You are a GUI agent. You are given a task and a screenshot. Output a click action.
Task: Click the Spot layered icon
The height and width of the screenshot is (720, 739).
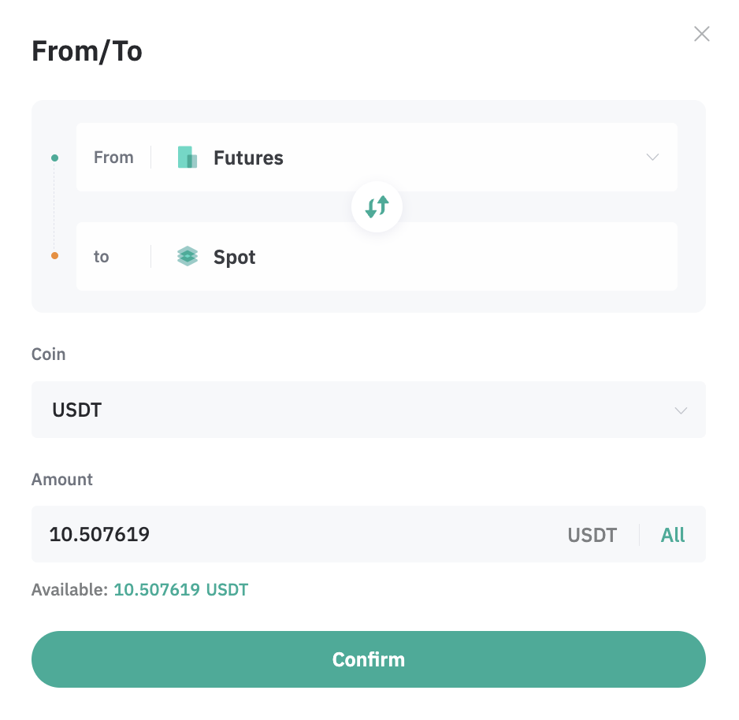coord(187,256)
